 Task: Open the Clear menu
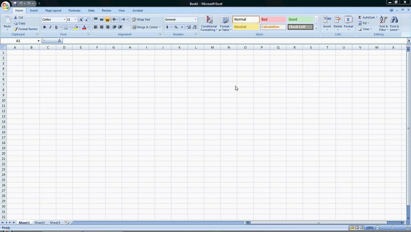pos(365,29)
